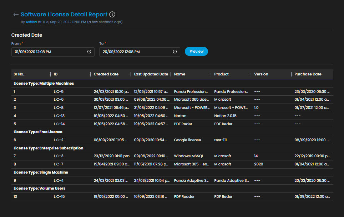The height and width of the screenshot is (217, 344).
Task: Select the LIC-4 ID cell
Action: pos(59,180)
